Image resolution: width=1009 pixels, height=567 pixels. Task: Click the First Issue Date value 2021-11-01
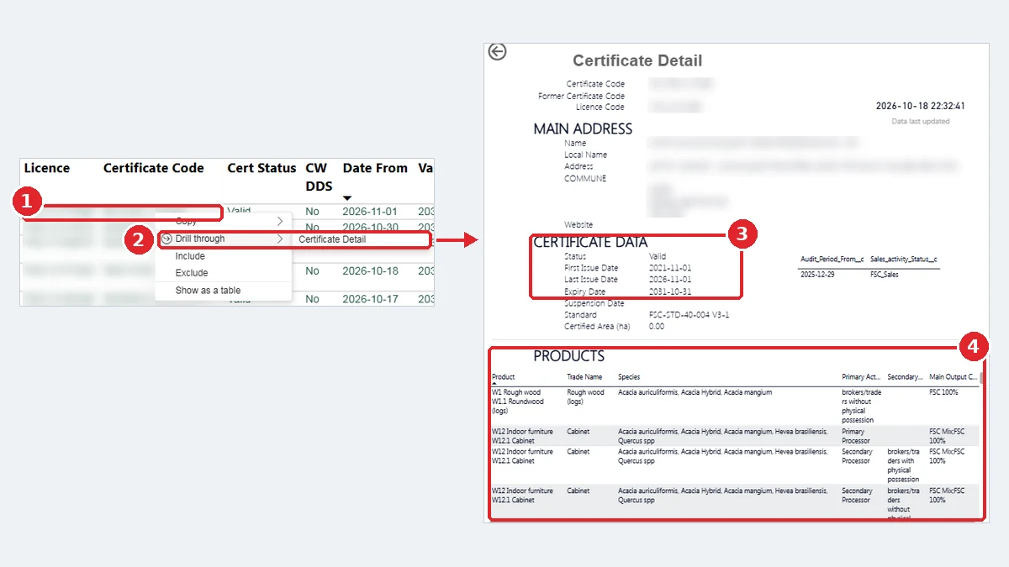point(670,268)
